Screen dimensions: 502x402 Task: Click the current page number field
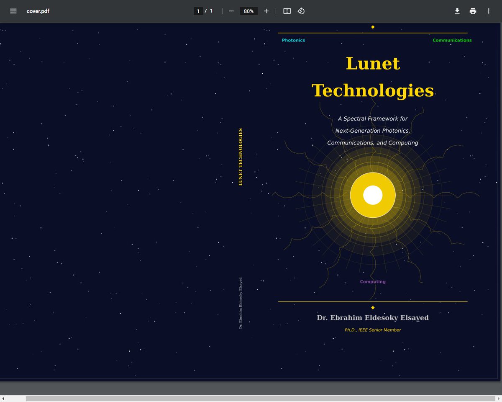(198, 11)
